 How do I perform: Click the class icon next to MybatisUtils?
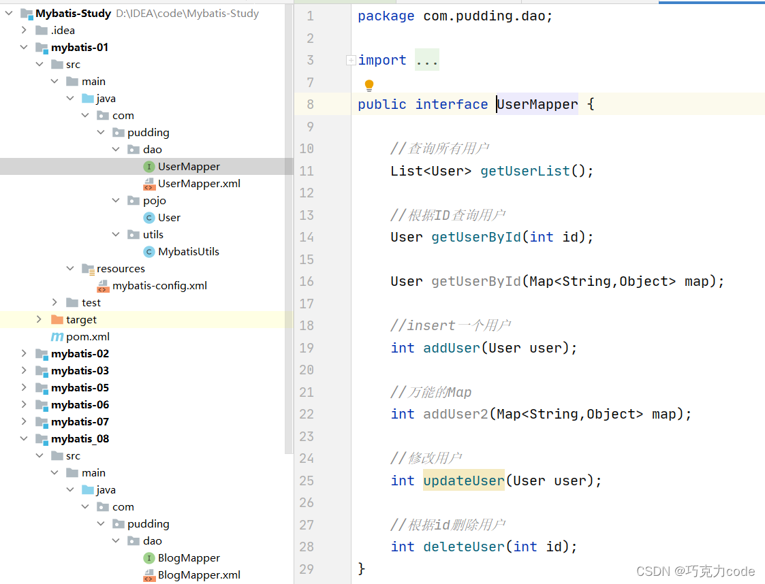[149, 252]
